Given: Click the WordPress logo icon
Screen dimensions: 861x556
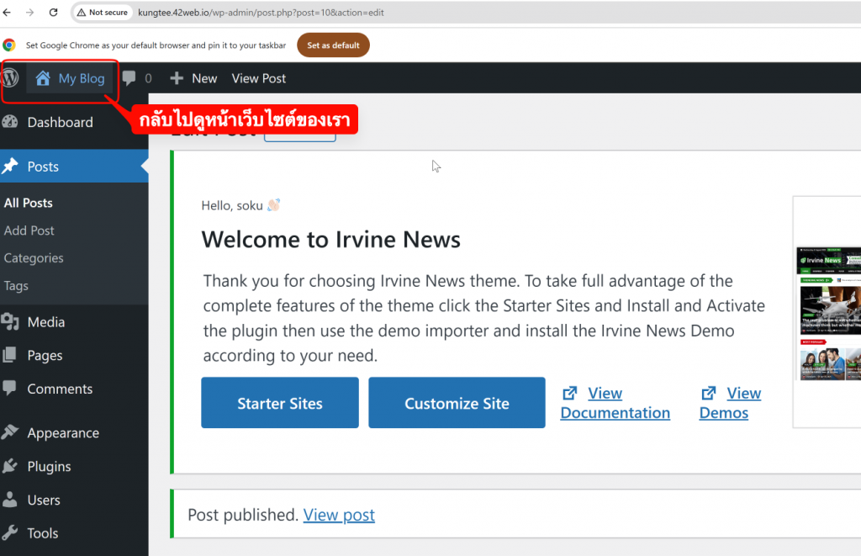Looking at the screenshot, I should click(11, 78).
